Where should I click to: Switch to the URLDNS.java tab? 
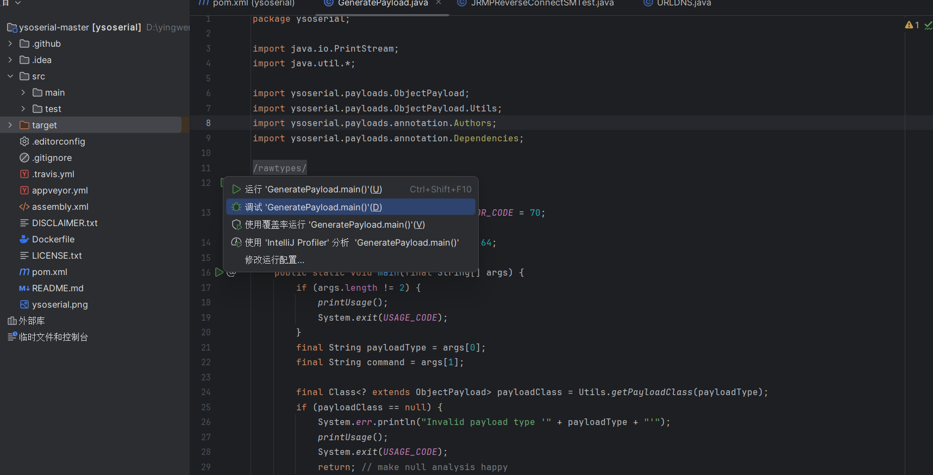pyautogui.click(x=677, y=3)
